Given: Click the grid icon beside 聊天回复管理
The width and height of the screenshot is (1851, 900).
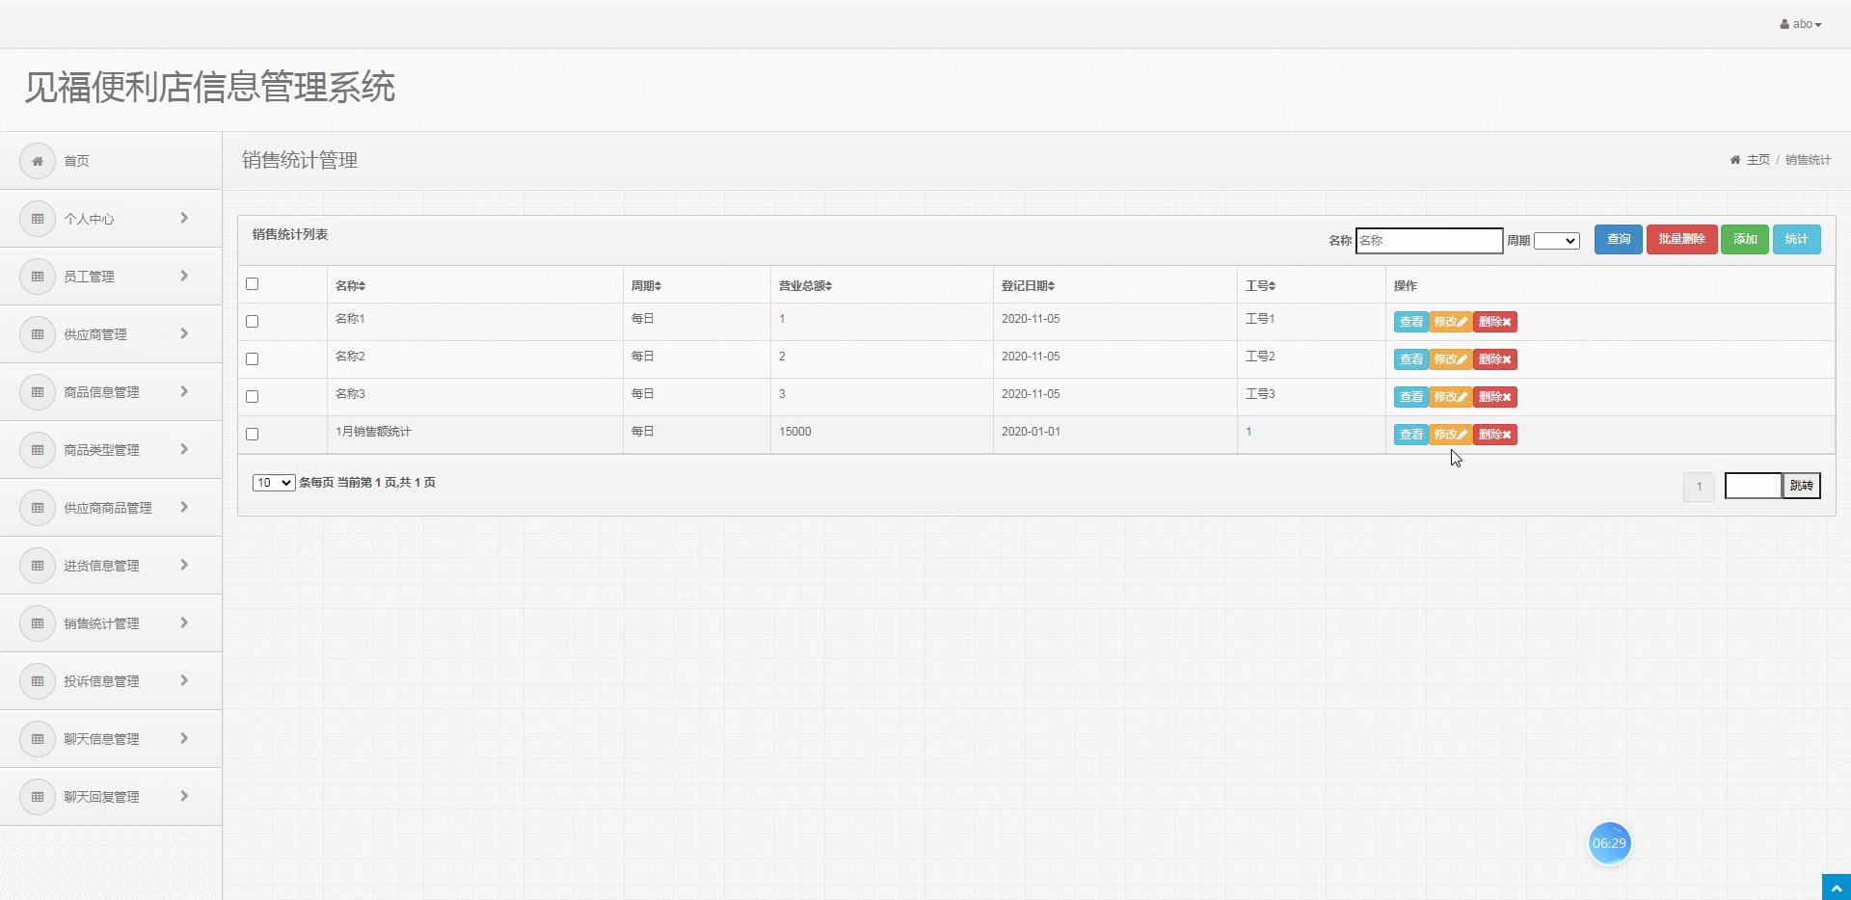Looking at the screenshot, I should tap(38, 797).
